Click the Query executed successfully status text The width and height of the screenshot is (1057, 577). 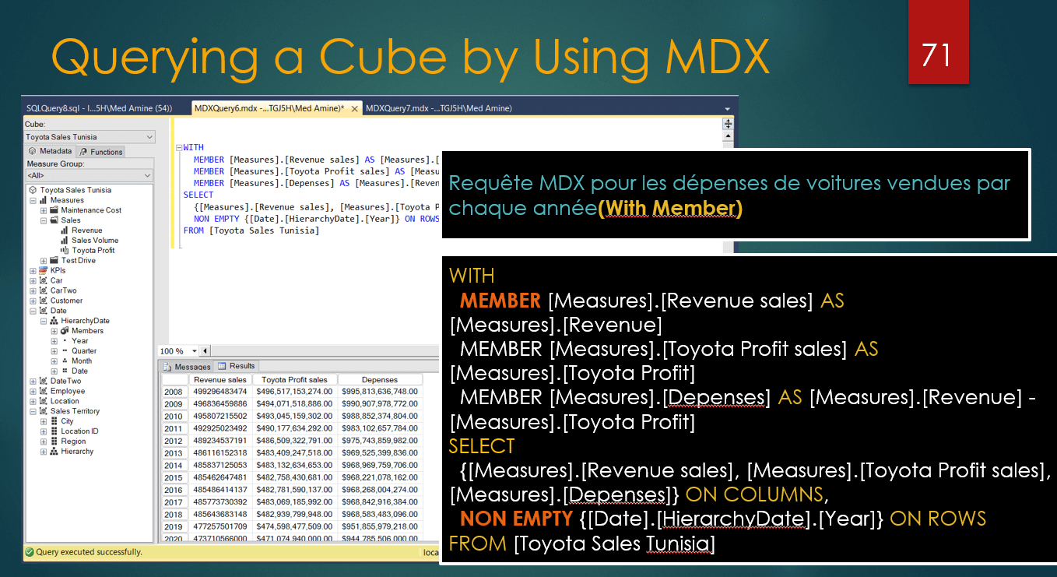click(x=89, y=552)
